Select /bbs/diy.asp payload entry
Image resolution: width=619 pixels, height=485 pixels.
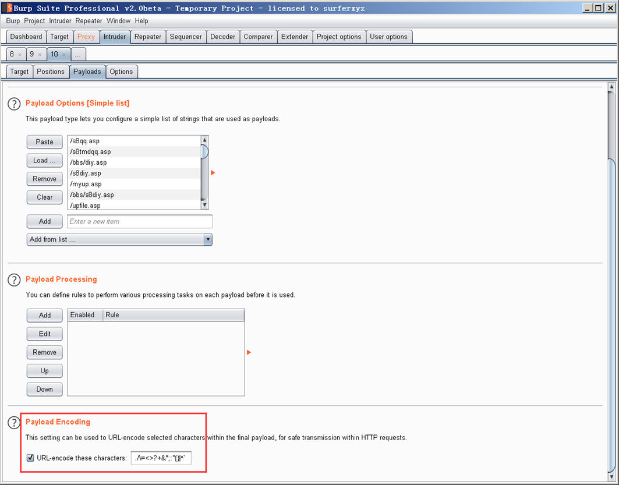[x=134, y=162]
